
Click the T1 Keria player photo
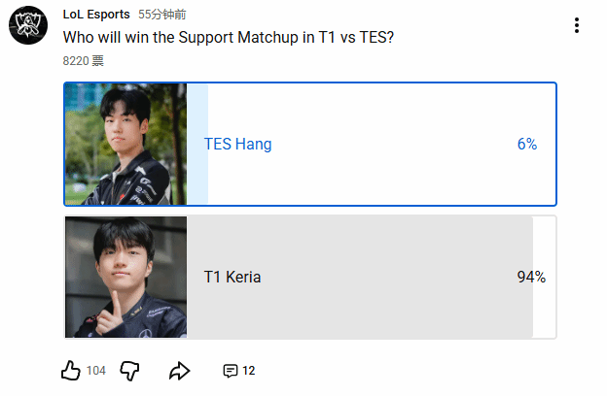point(125,277)
